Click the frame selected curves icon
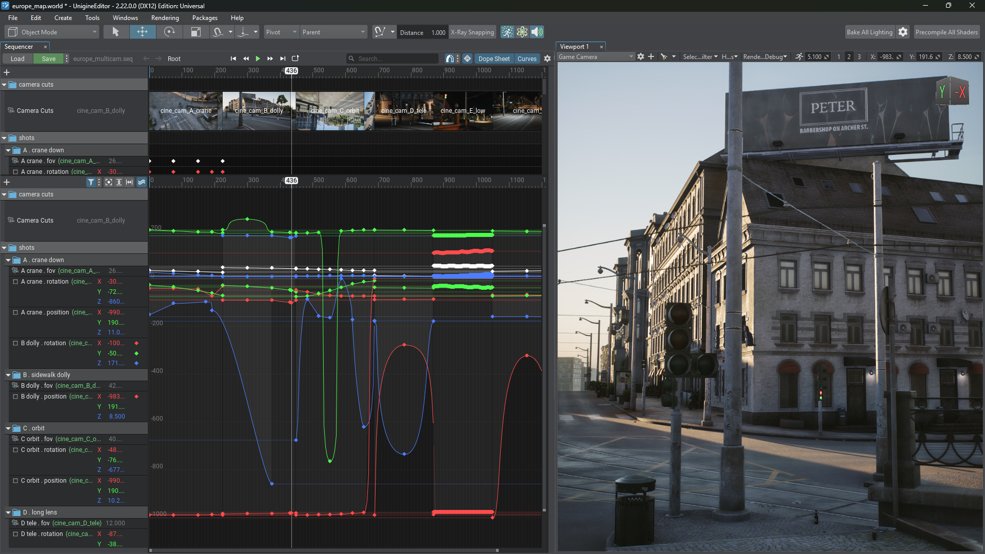The height and width of the screenshot is (554, 985). tap(109, 182)
